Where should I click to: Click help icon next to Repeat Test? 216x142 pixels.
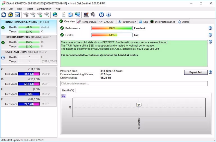[210, 72]
